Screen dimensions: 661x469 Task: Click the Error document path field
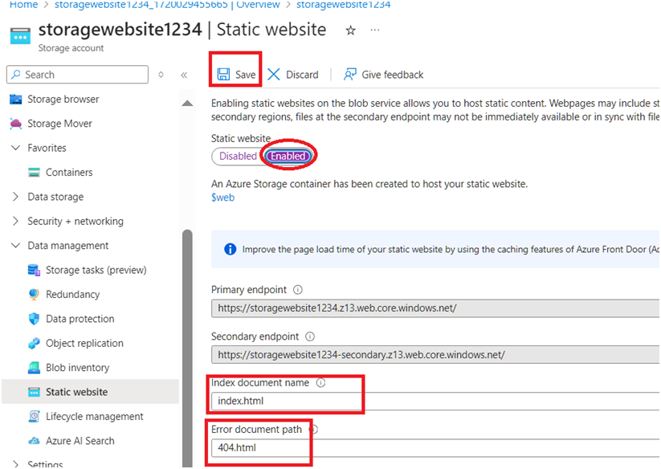click(x=435, y=447)
